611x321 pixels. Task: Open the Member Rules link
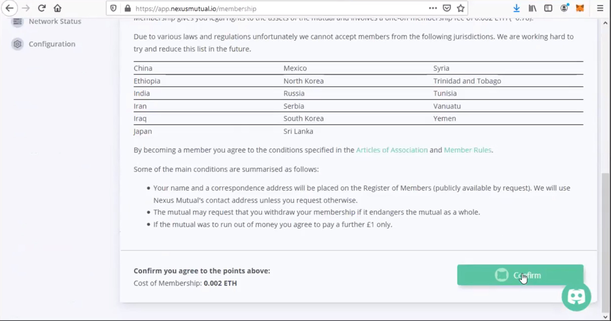coord(468,150)
